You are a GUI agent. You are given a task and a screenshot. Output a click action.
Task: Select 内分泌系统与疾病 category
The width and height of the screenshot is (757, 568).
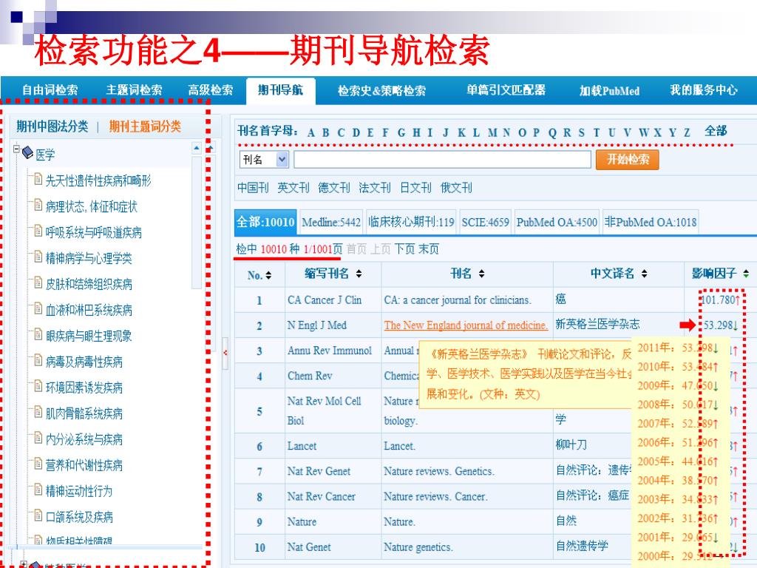(84, 439)
